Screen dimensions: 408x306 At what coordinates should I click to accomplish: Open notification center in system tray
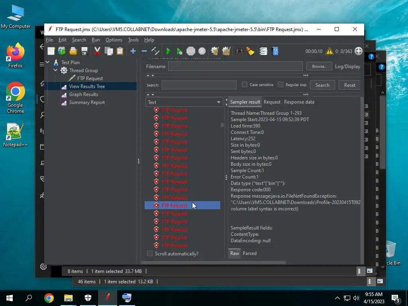pos(396,299)
